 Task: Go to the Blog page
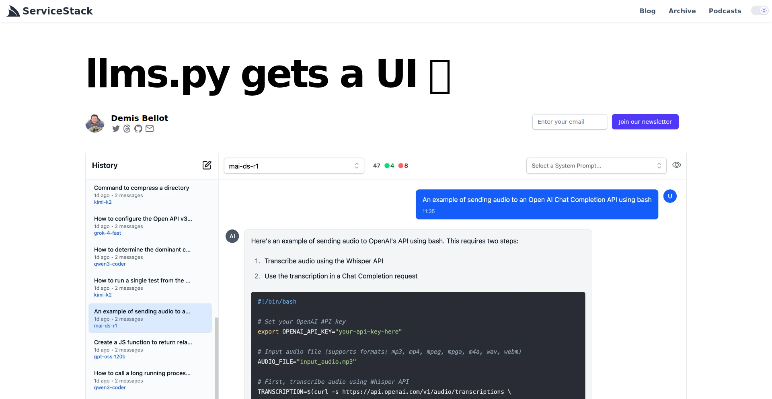[647, 11]
